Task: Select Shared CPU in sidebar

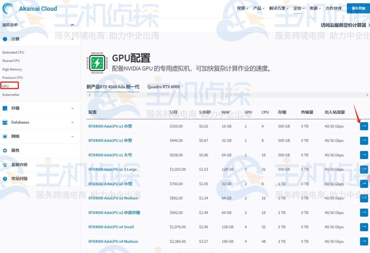Action: [11, 61]
